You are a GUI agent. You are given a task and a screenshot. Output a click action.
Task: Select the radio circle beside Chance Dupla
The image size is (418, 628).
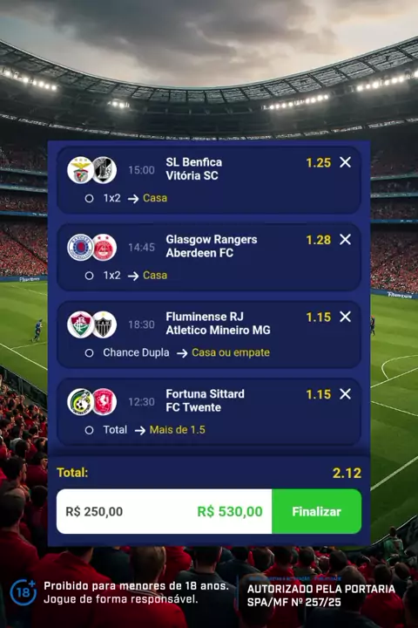coord(89,353)
